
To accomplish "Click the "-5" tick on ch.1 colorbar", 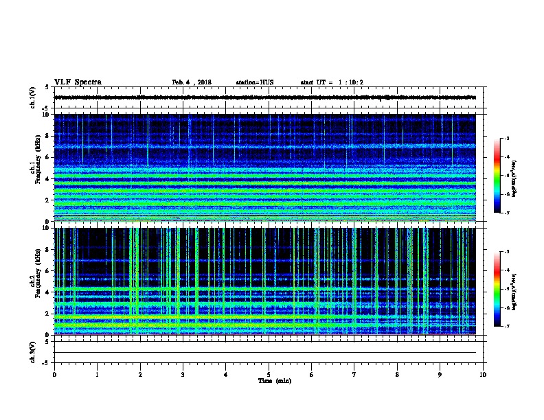I will (506, 176).
